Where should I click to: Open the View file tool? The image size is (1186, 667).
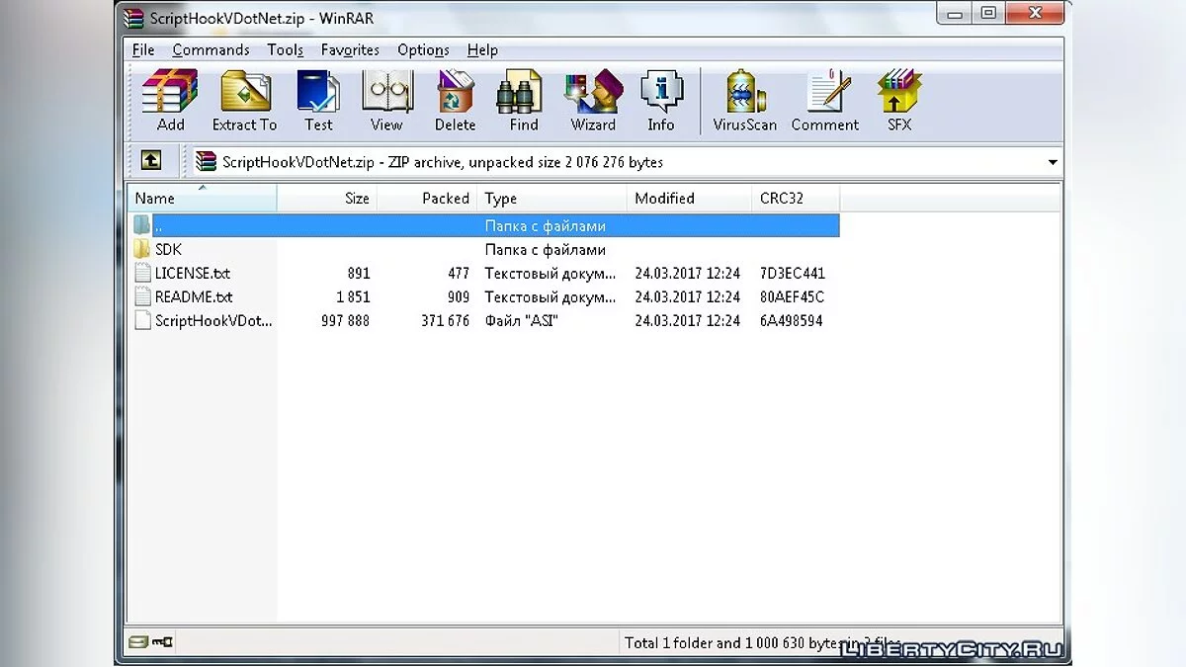click(x=386, y=101)
